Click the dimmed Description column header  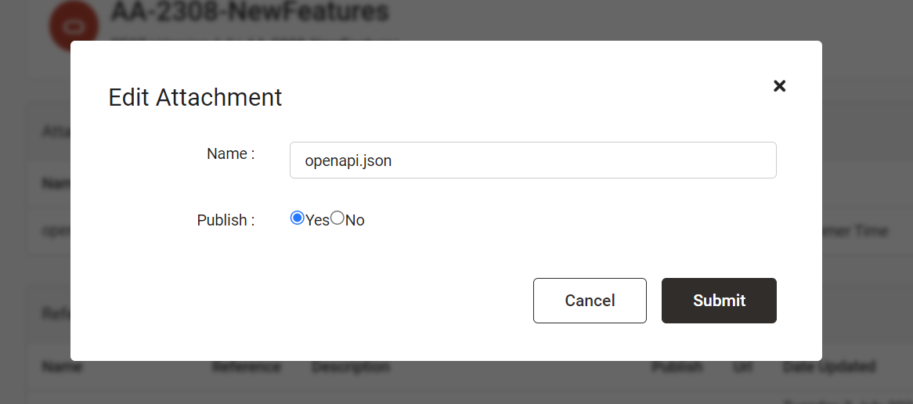pyautogui.click(x=351, y=366)
